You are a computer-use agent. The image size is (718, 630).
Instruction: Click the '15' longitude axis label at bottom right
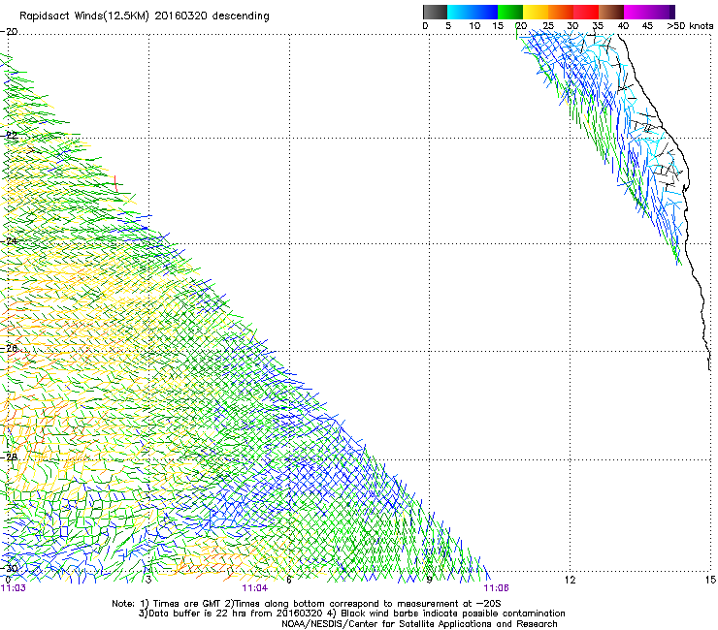(710, 581)
